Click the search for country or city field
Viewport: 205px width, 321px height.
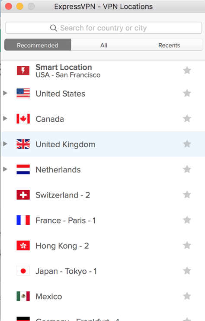click(104, 28)
